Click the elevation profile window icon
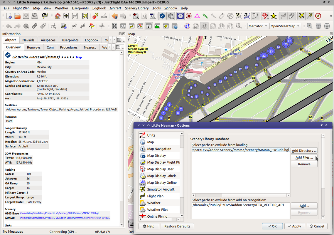The width and height of the screenshot is (334, 235). pyautogui.click(x=157, y=26)
